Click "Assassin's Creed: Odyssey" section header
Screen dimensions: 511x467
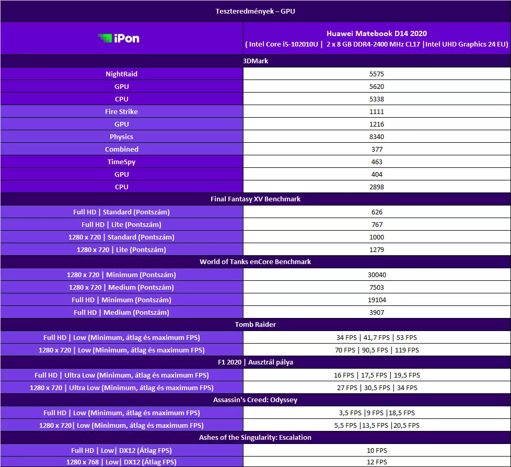pos(255,400)
